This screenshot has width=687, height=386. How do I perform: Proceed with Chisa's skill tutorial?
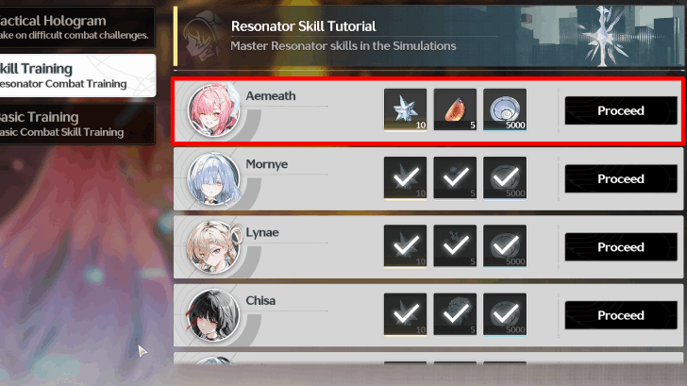[x=621, y=315]
